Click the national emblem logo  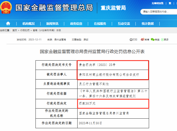click(x=6, y=8)
